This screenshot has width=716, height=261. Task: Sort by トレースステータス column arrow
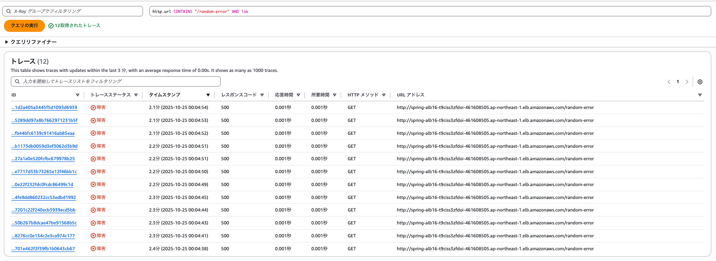(x=136, y=95)
